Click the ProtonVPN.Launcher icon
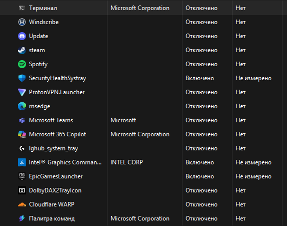The height and width of the screenshot is (226, 287). [x=22, y=92]
